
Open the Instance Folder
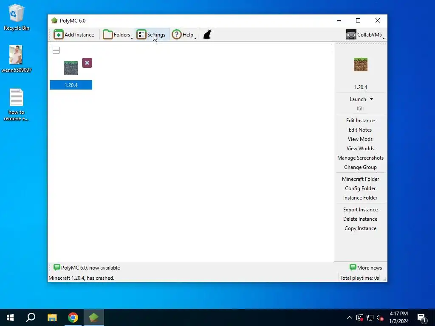pyautogui.click(x=360, y=198)
